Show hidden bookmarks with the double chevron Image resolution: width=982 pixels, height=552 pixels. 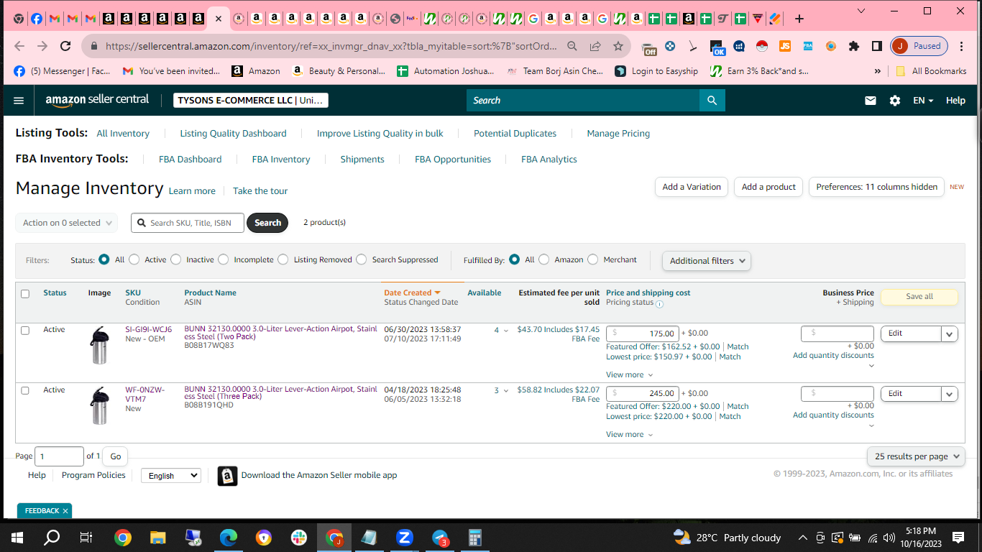click(877, 71)
